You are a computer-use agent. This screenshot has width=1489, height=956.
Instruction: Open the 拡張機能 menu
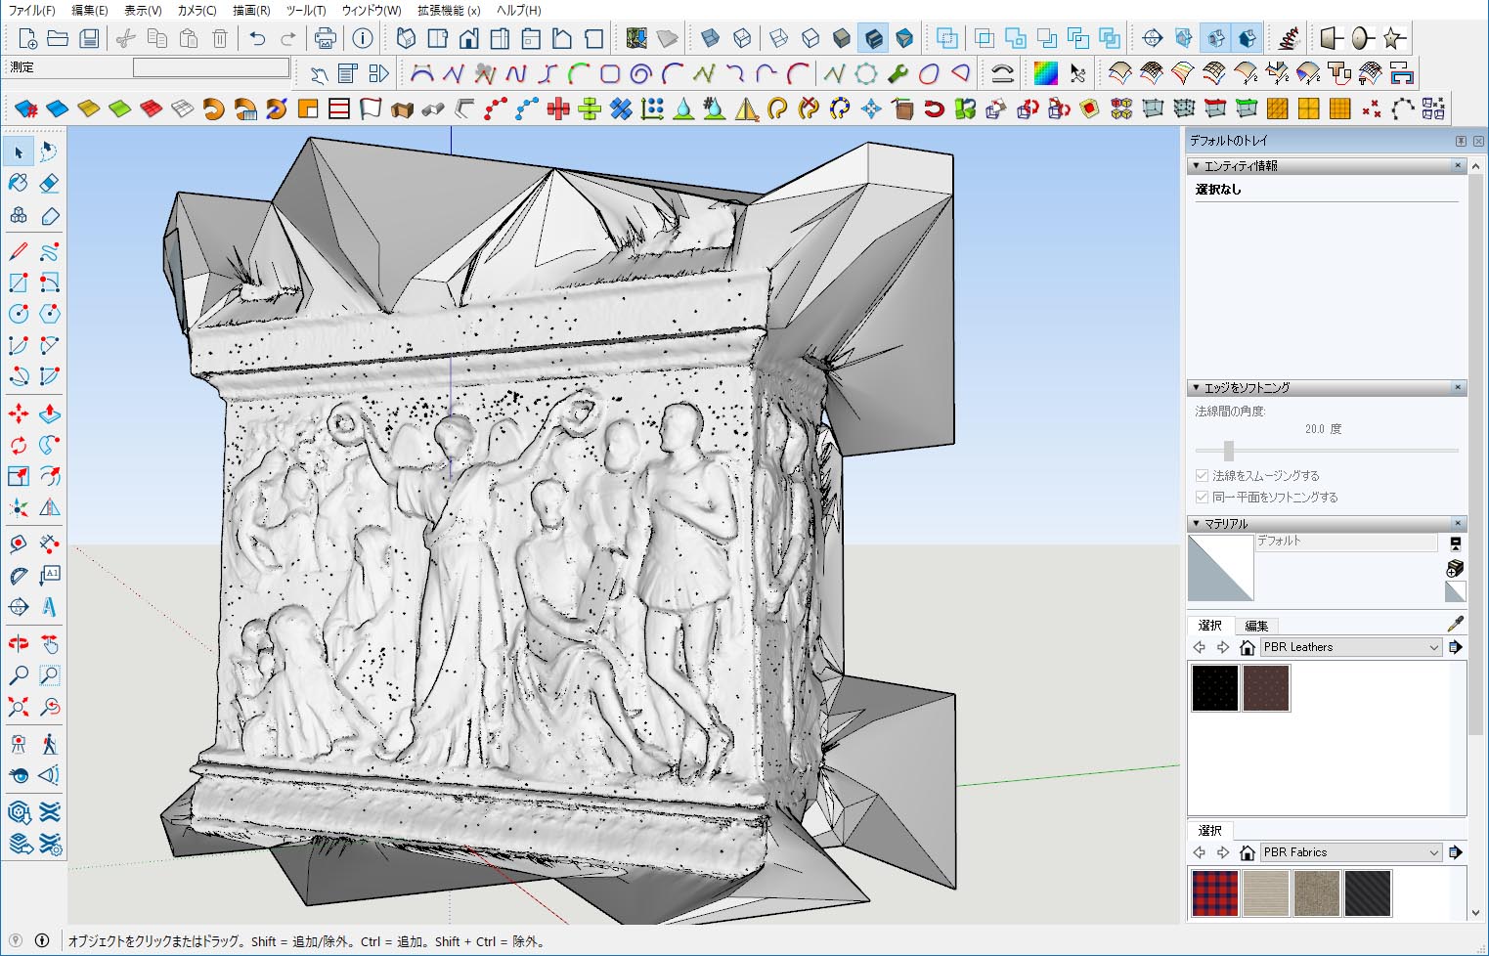pos(449,10)
